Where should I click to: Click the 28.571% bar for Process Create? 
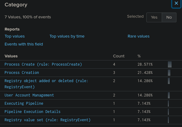coord(170,64)
